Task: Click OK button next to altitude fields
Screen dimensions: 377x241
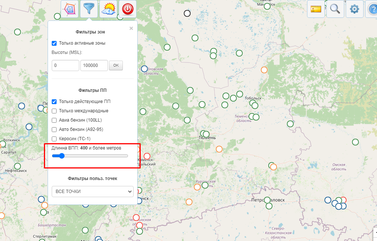Action: (116, 65)
